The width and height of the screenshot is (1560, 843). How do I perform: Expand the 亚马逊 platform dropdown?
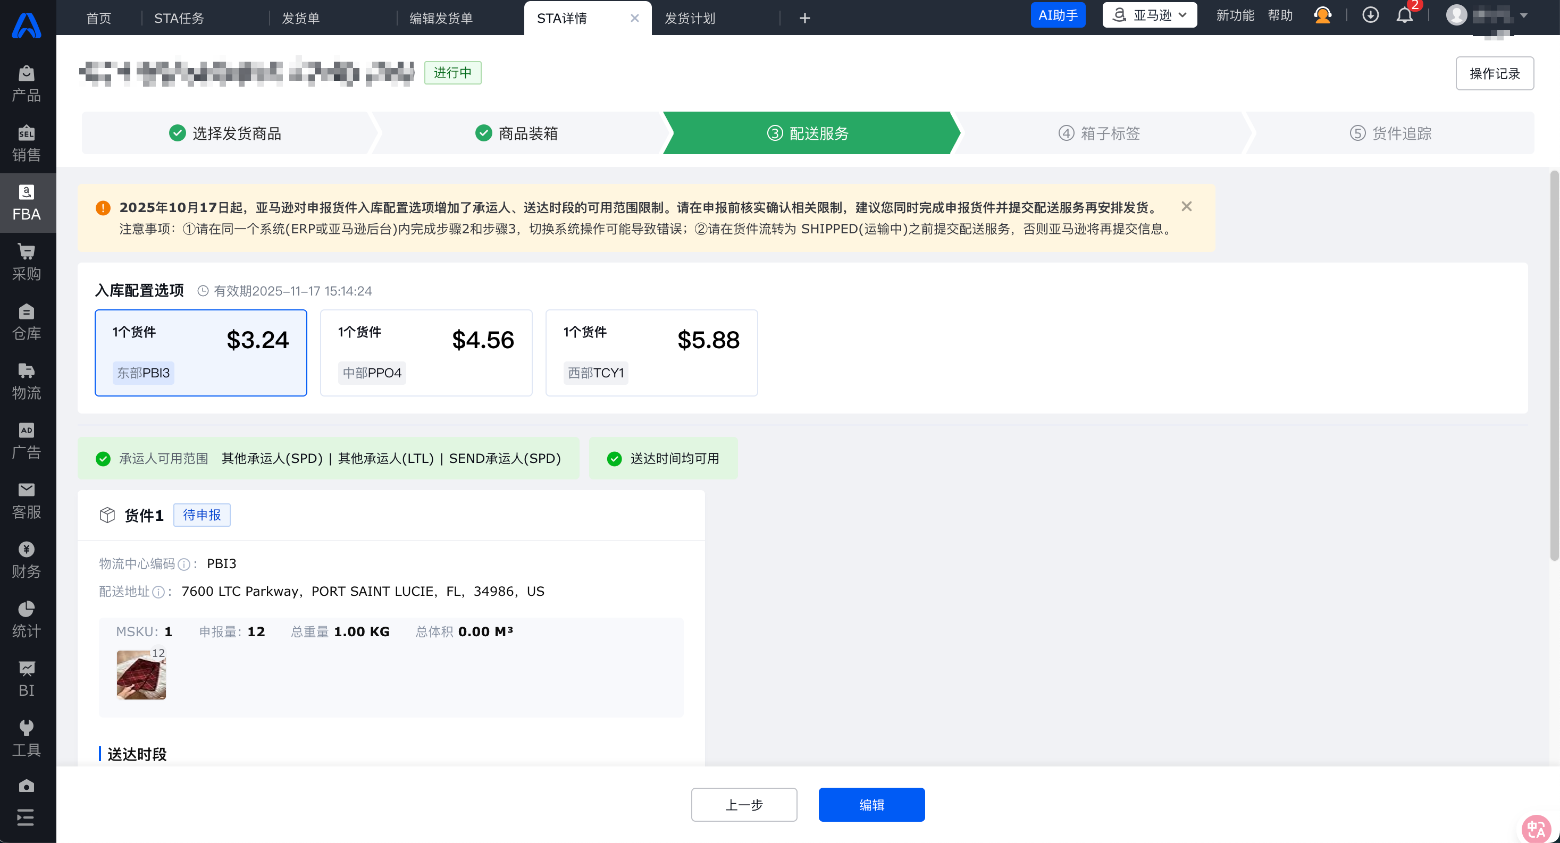[x=1150, y=15]
